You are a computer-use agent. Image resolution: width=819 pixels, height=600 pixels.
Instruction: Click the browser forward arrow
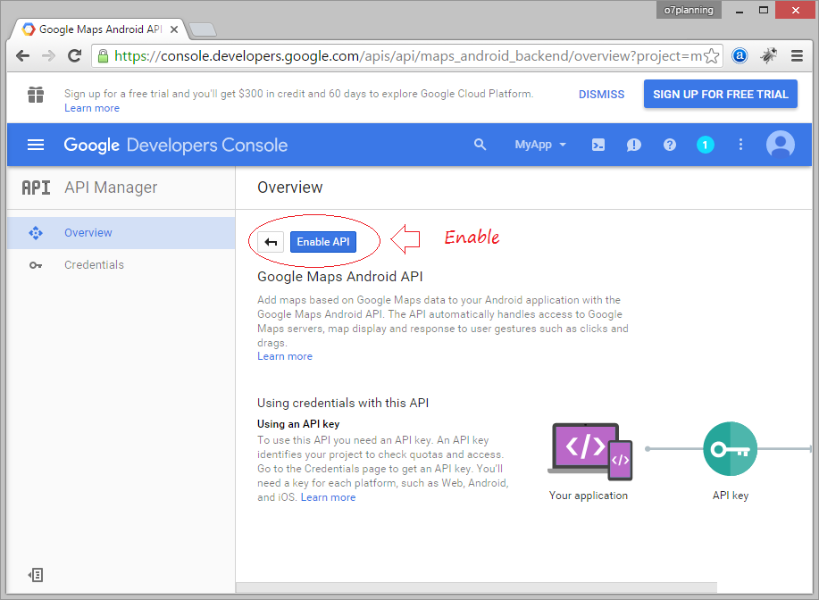click(x=48, y=56)
